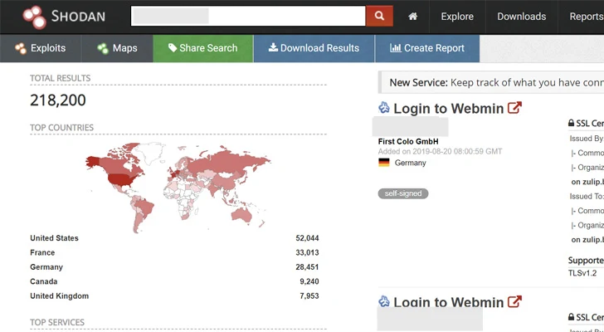Click the world map of top countries
The width and height of the screenshot is (604, 332).
178,188
